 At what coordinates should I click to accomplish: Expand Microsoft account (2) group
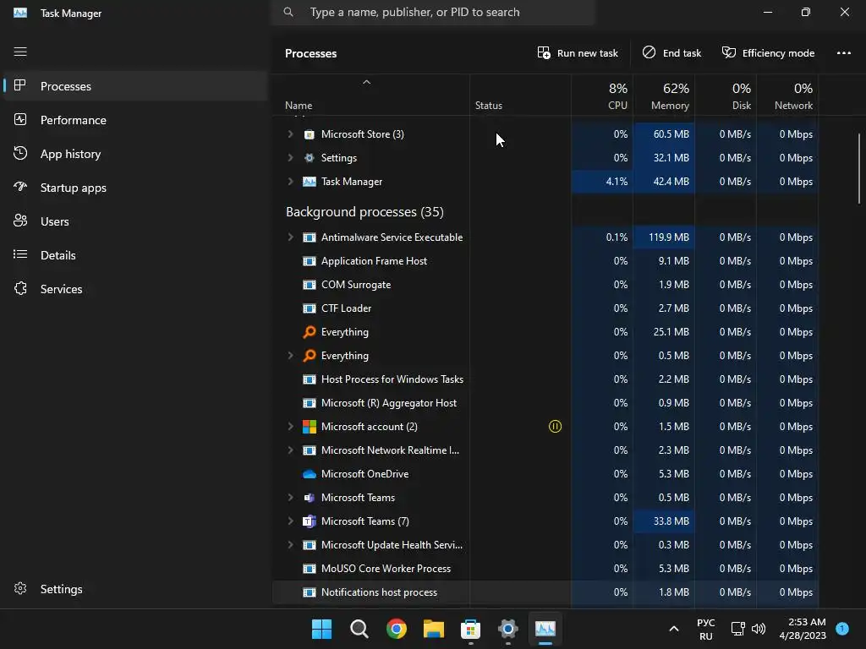click(290, 427)
